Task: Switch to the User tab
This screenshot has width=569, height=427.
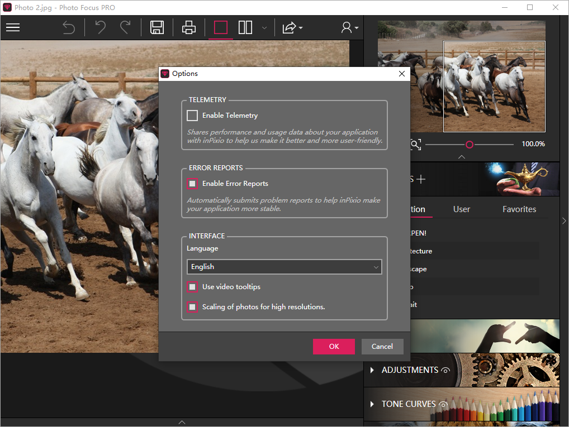Action: (461, 209)
